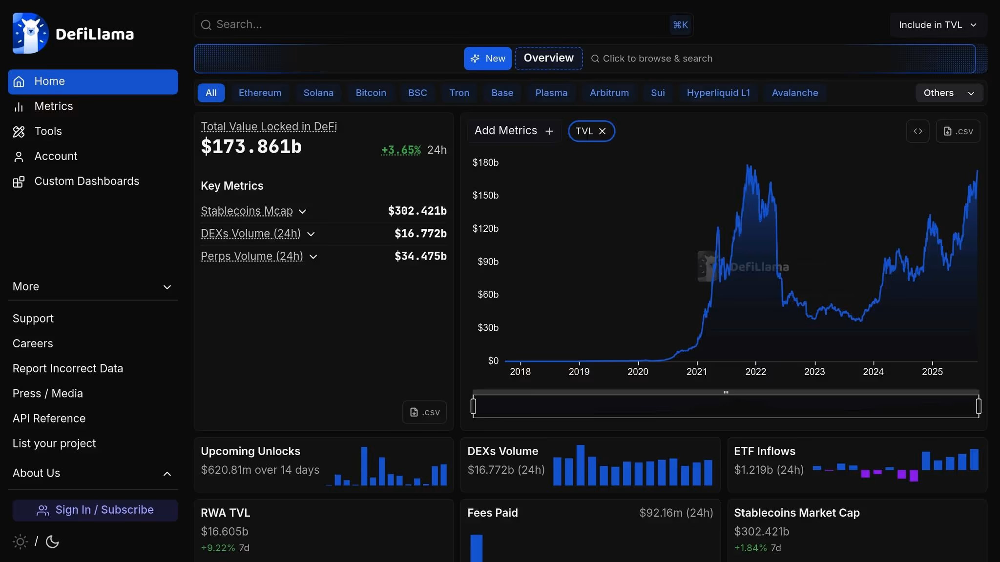Remove the TVL metric chip

(602, 131)
